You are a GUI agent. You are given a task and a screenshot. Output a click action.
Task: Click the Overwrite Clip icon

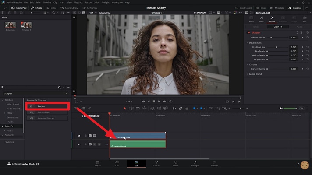click(159, 108)
